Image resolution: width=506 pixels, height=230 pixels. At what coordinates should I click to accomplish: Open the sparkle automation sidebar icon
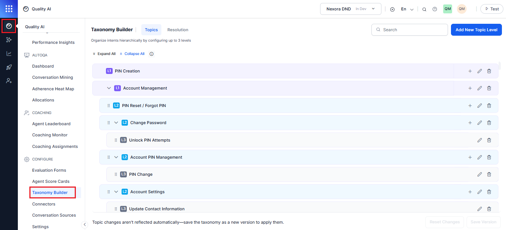(x=9, y=40)
